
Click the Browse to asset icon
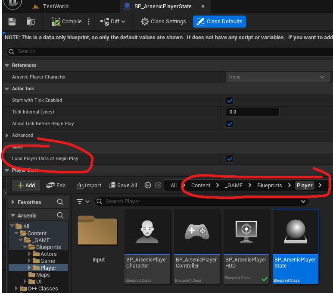coord(31,22)
